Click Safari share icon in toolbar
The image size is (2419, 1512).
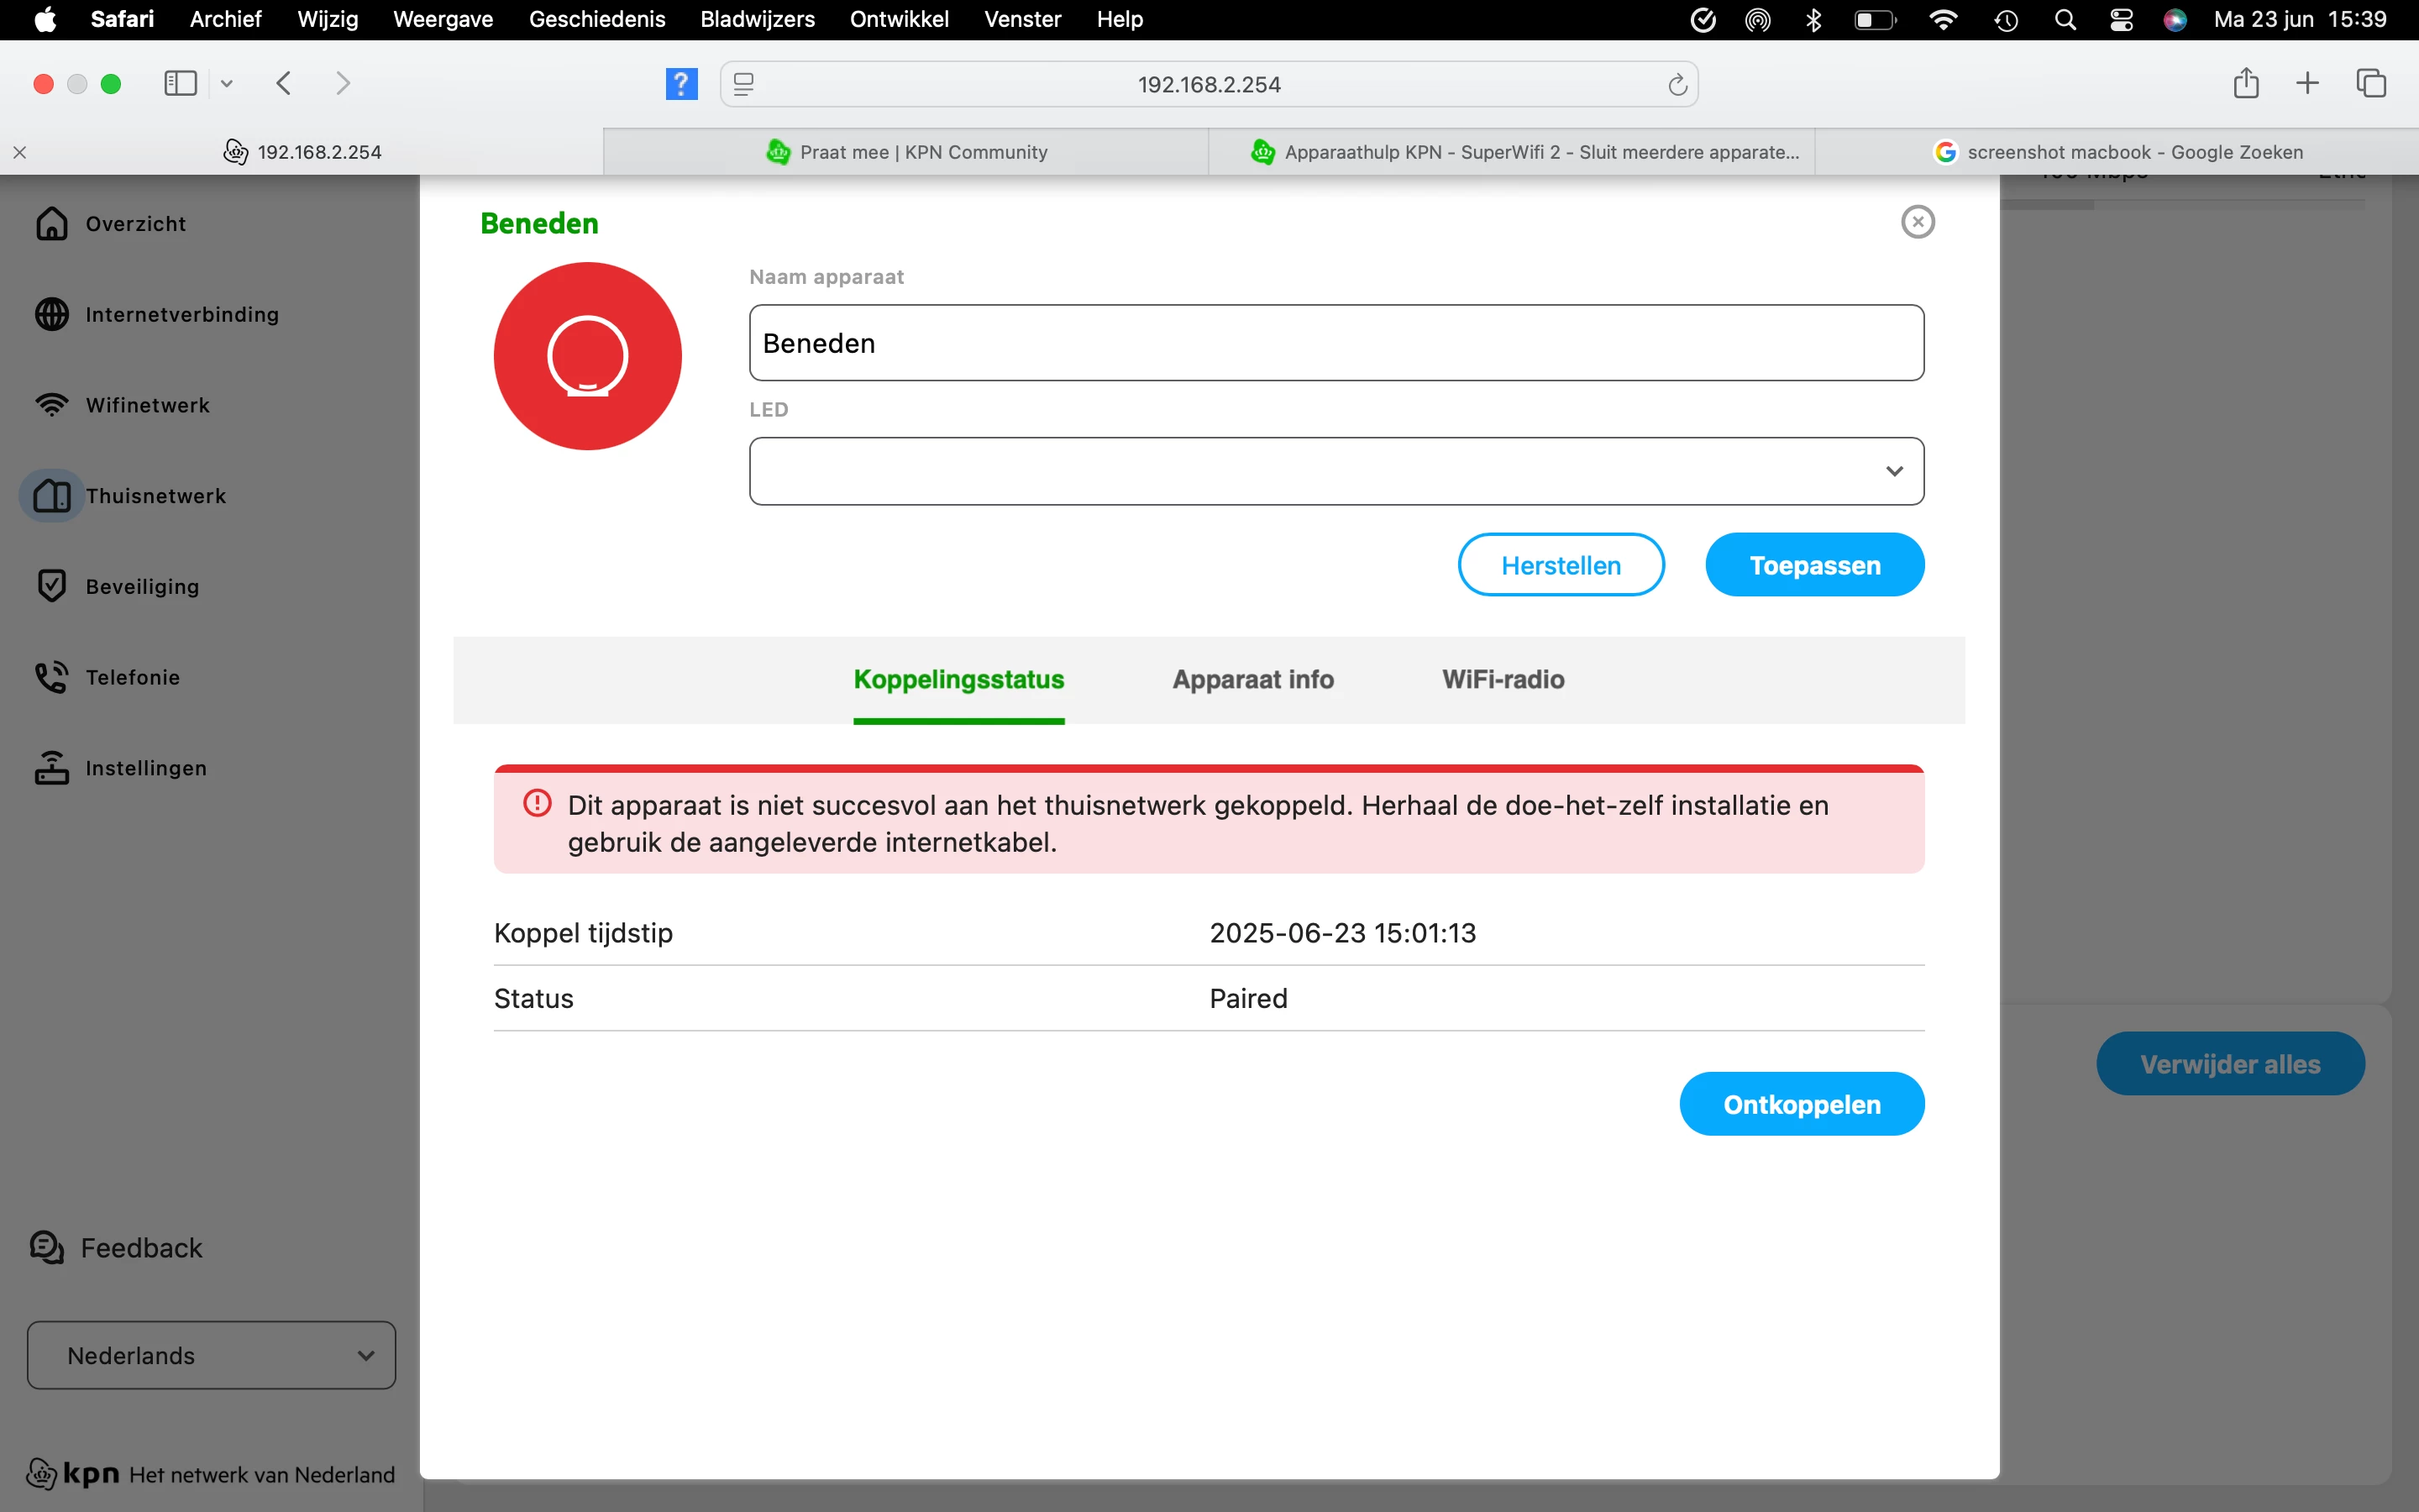(x=2245, y=83)
